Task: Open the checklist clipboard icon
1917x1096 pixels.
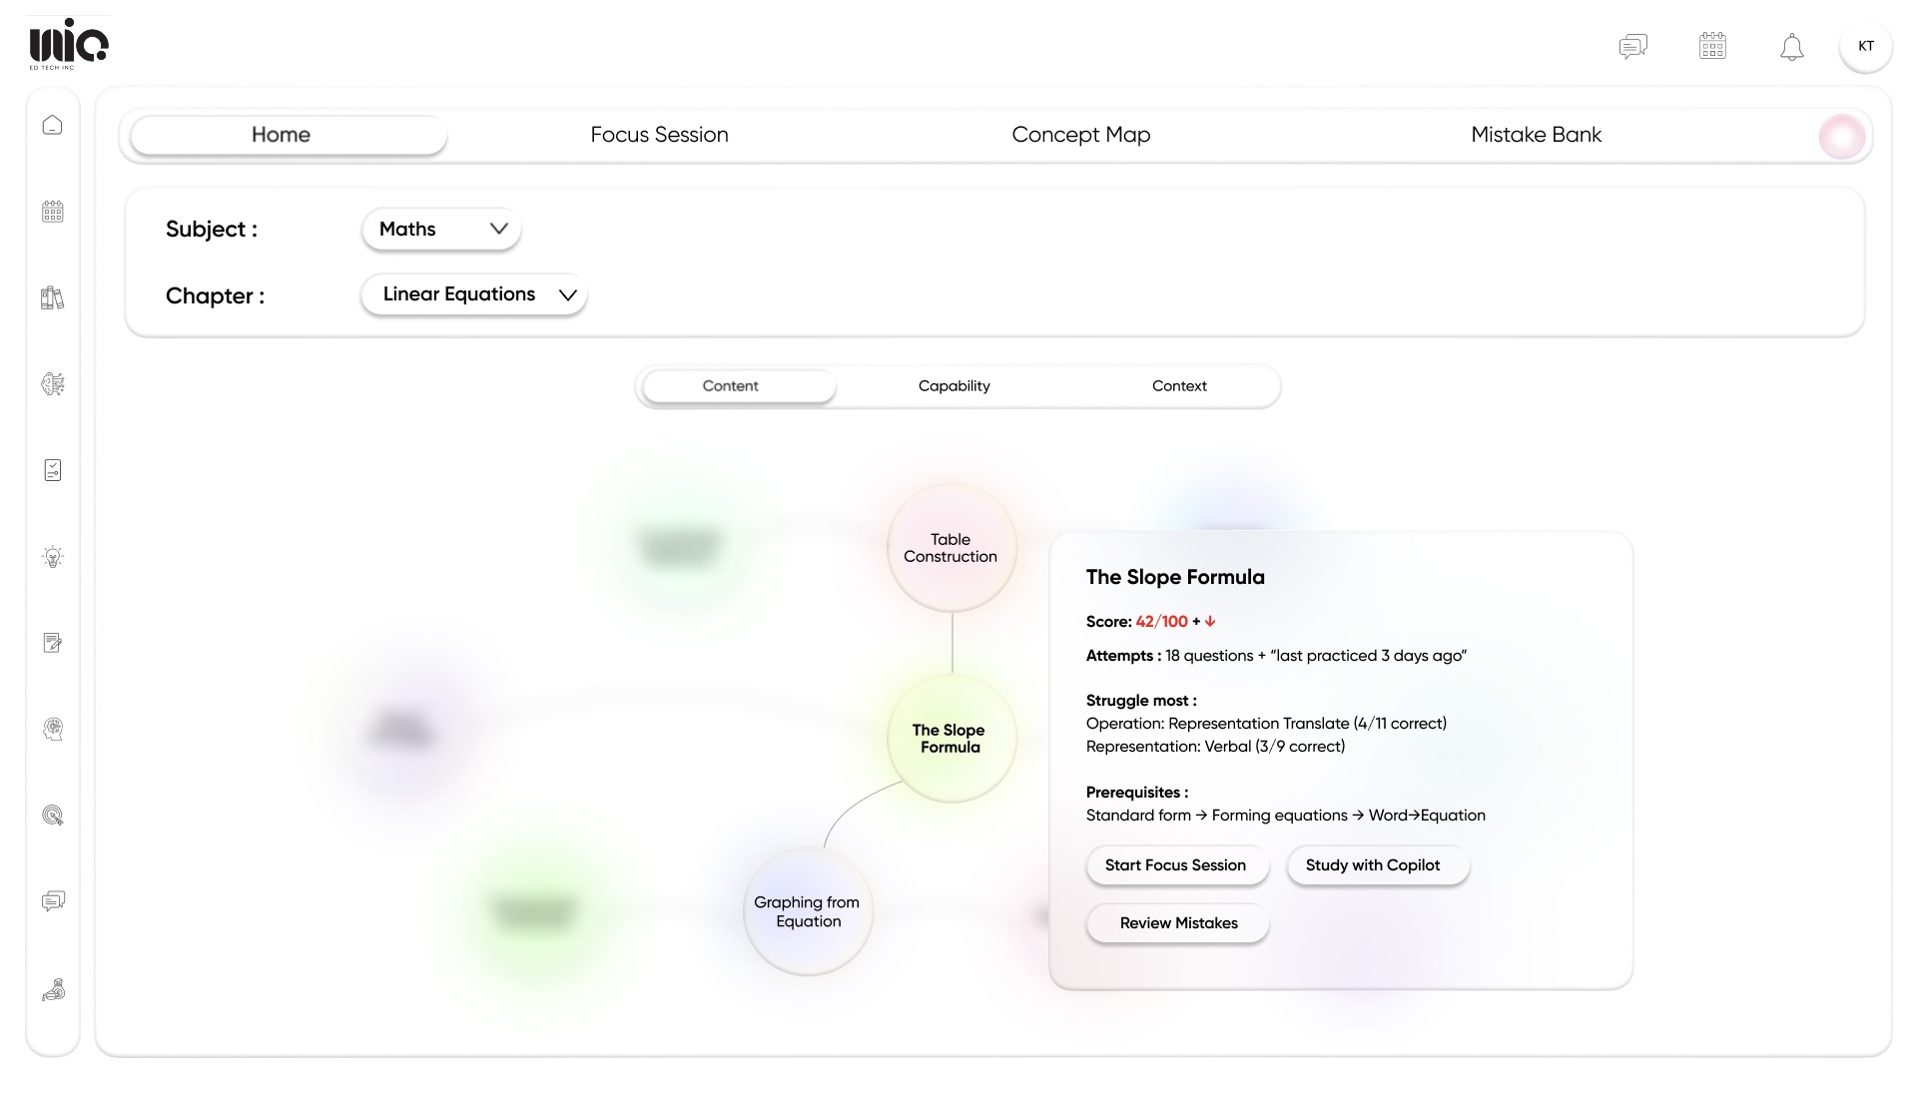Action: 53,470
